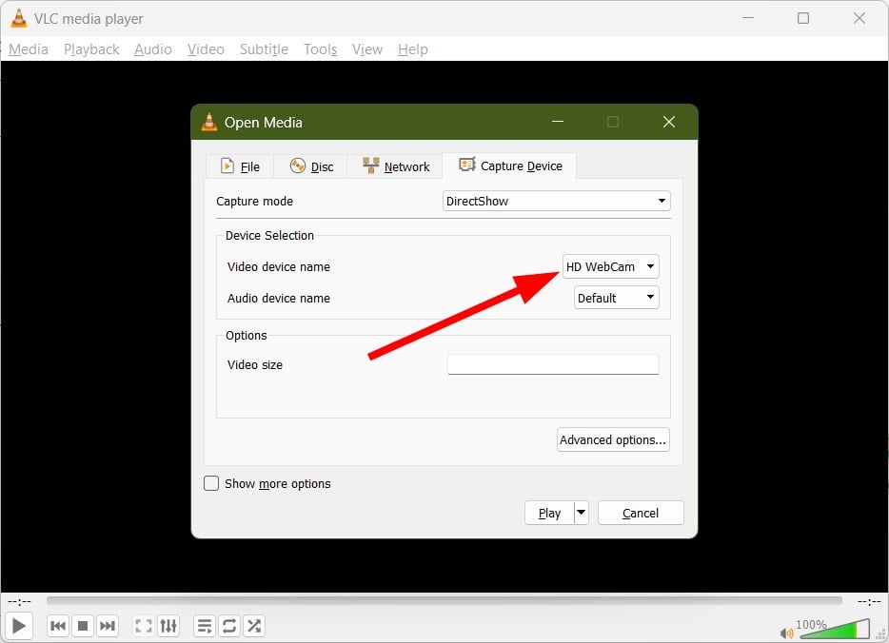Maximize the VLC media player window
Screen dimensions: 889x643
click(803, 18)
